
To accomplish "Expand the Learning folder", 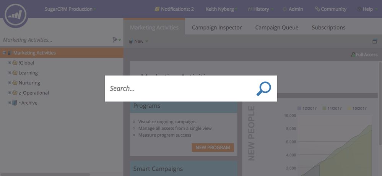I will click(10, 73).
